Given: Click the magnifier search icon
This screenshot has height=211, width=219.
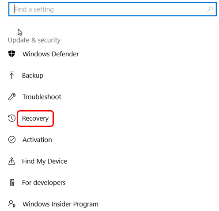Looking at the screenshot, I should (x=210, y=9).
